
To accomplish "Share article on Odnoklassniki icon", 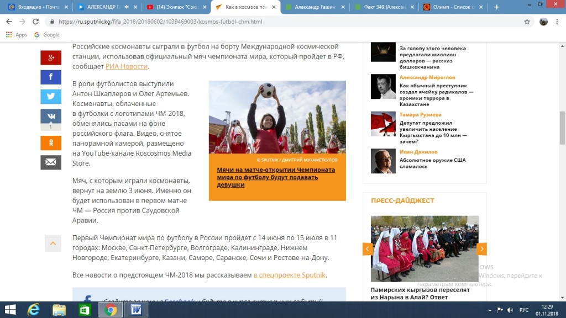I will [x=50, y=143].
